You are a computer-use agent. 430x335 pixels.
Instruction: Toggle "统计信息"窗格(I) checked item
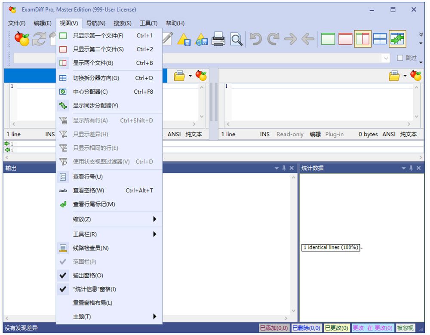109,289
